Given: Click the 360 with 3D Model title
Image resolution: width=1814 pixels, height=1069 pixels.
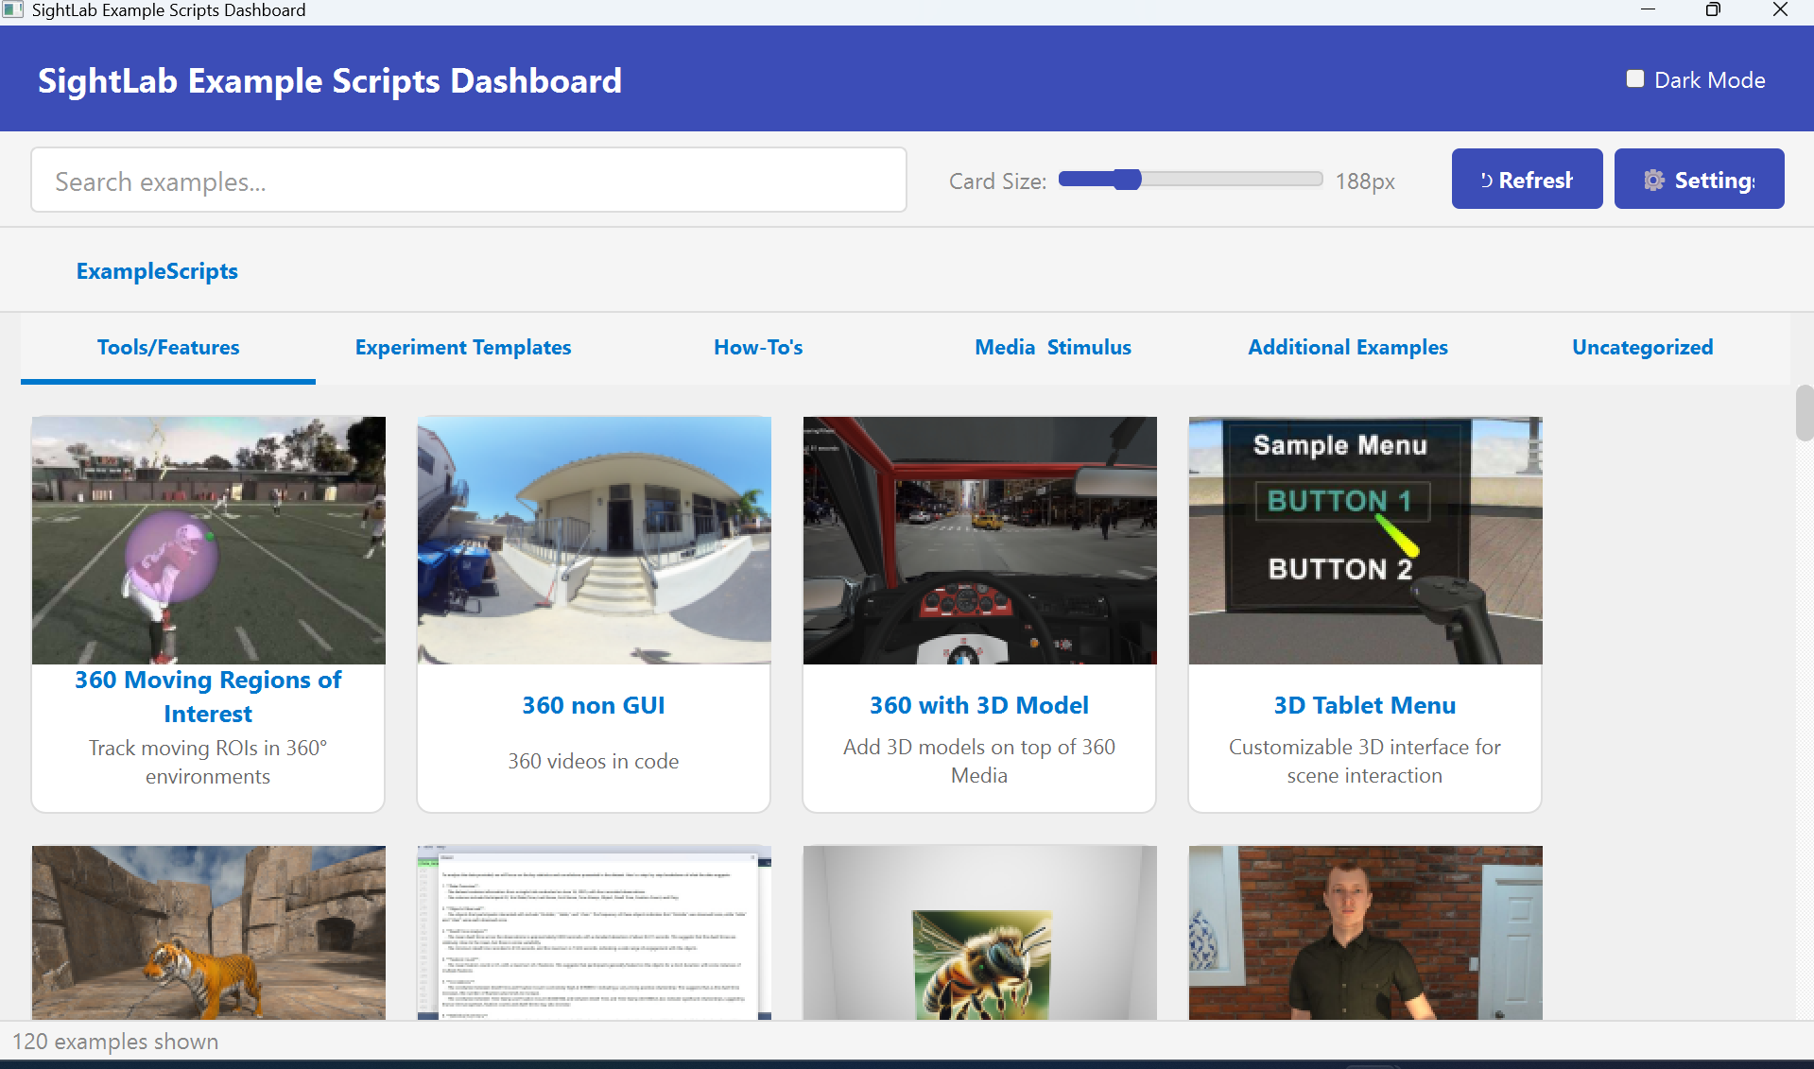Looking at the screenshot, I should [x=978, y=705].
